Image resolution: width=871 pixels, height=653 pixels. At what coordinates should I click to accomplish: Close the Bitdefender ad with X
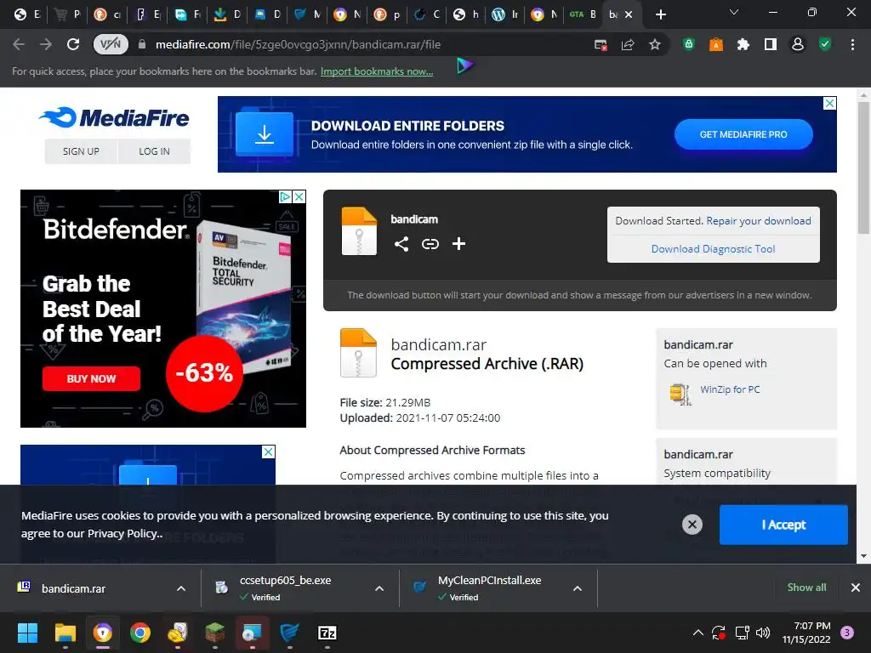click(299, 196)
